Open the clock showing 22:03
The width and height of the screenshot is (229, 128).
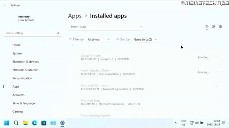213,123
